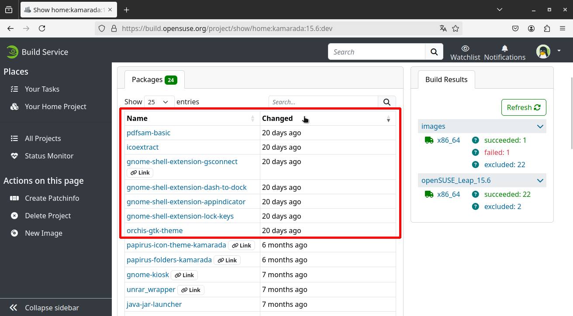The image size is (573, 316).
Task: Open papirus-folders-kamarada package
Action: [169, 260]
